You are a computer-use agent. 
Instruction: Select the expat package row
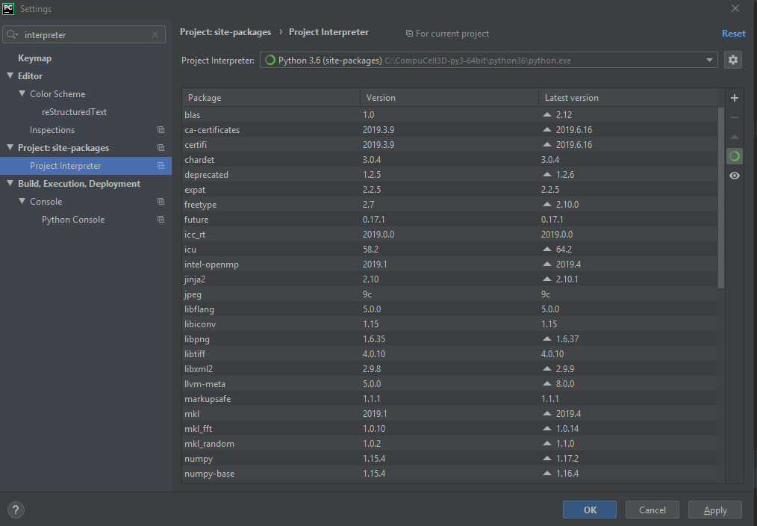(450, 189)
